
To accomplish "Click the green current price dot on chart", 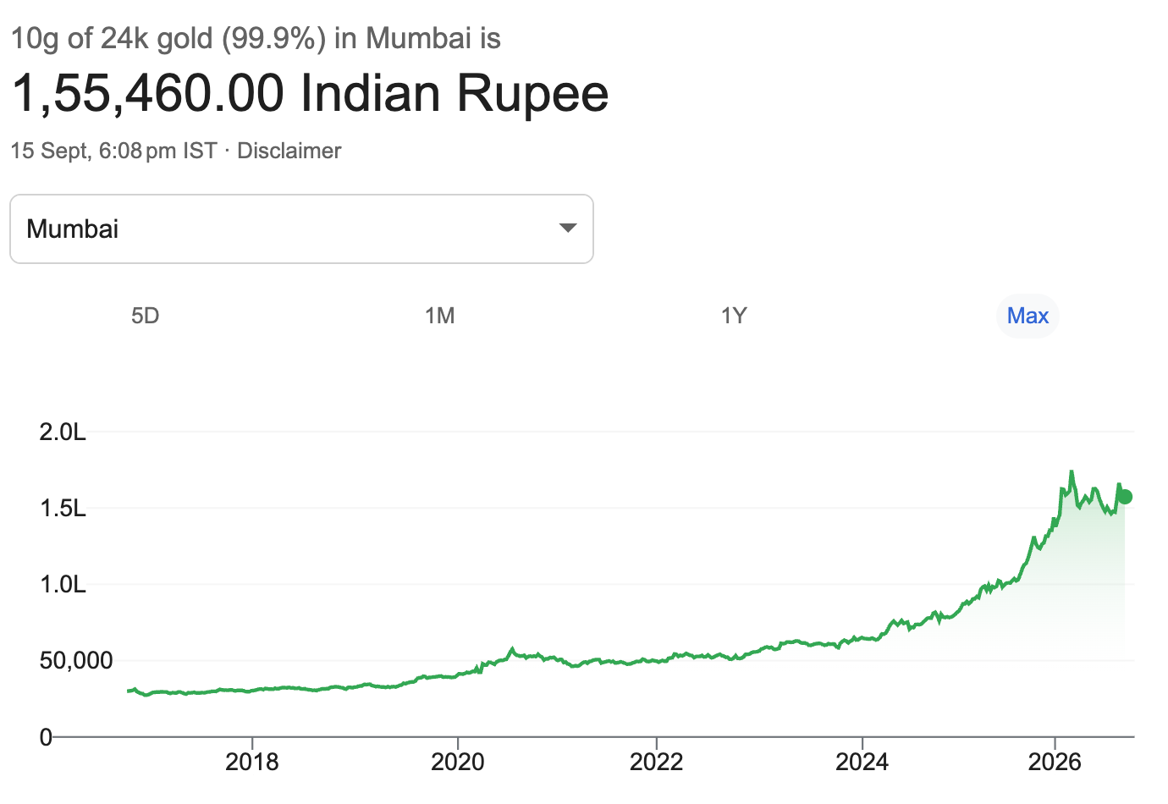I will pyautogui.click(x=1125, y=497).
